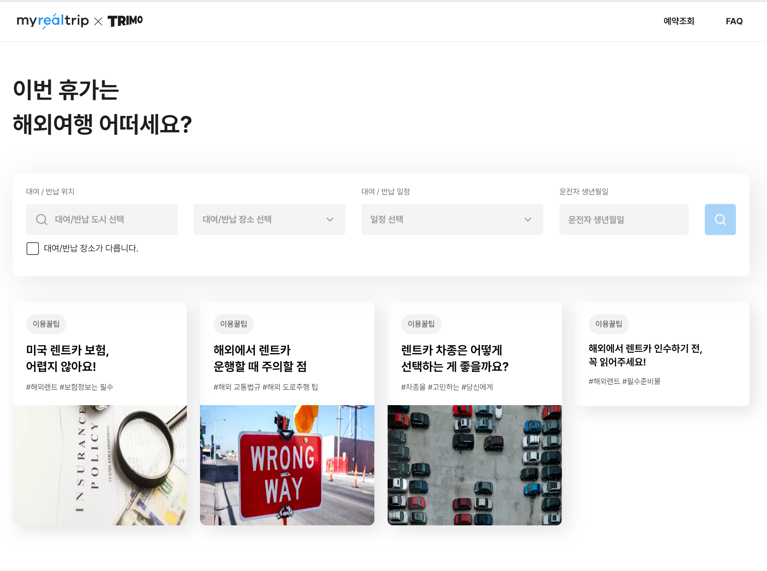Click the parking lot cars thumbnail

pos(474,465)
